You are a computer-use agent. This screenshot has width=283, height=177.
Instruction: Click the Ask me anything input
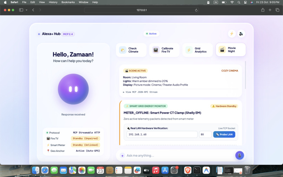click(x=179, y=156)
